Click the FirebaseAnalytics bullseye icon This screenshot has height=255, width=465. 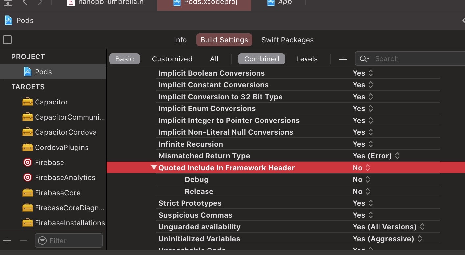tap(28, 177)
